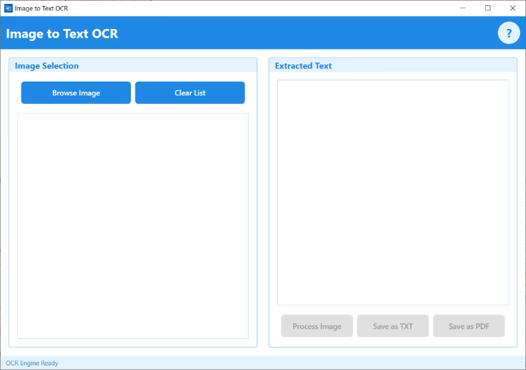
Task: Maximize the OCR application window
Action: 487,8
